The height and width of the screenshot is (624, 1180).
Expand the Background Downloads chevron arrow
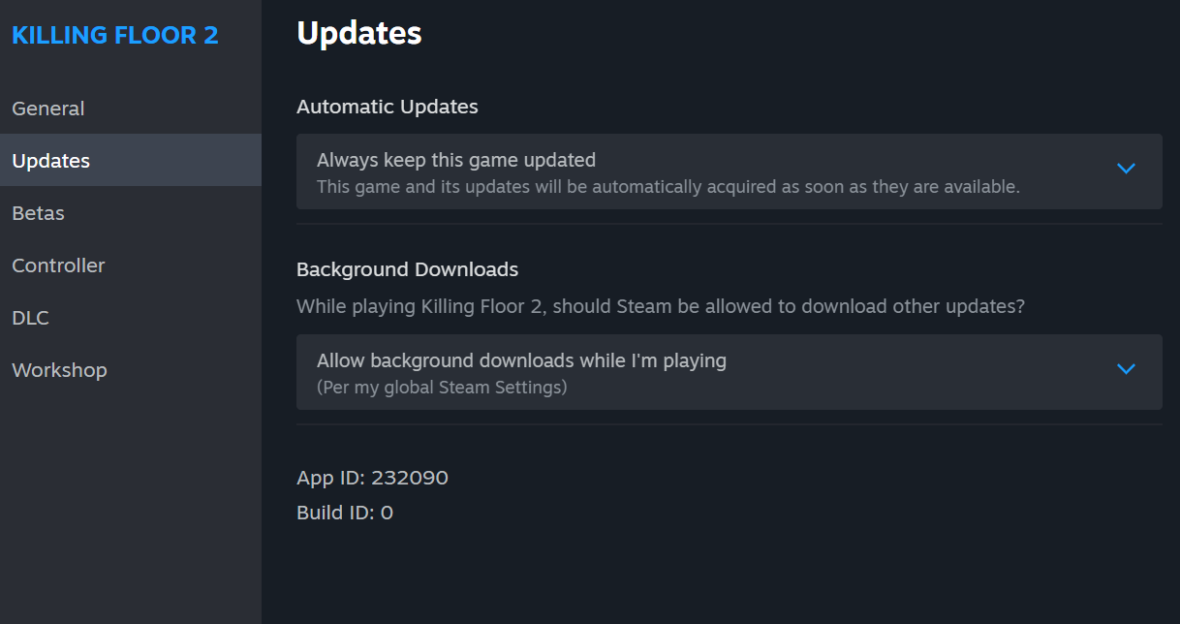tap(1125, 369)
